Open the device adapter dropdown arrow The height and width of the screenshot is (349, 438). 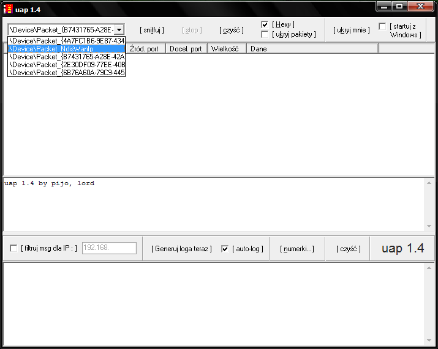119,29
